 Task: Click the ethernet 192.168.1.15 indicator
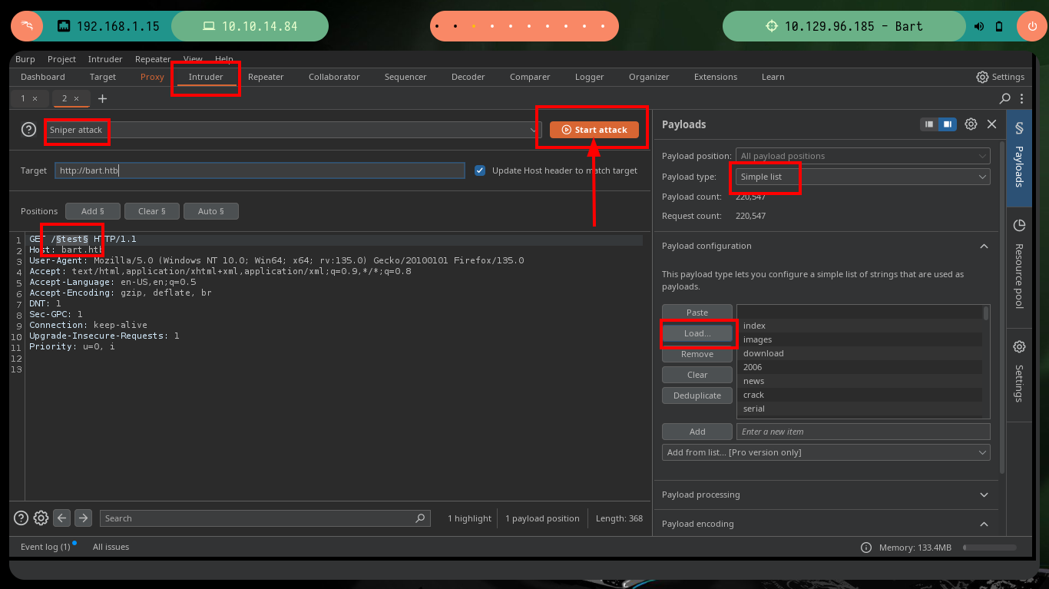coord(108,26)
